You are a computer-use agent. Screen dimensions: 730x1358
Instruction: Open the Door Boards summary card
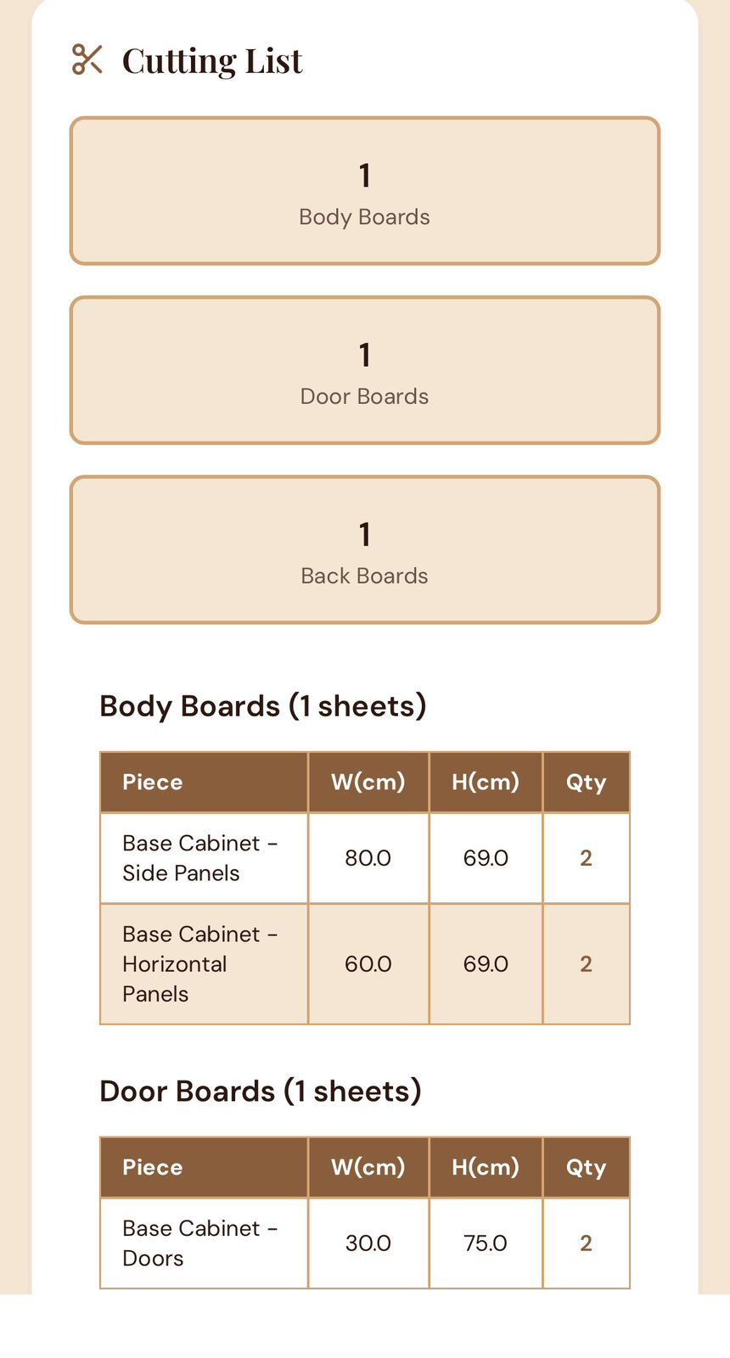pos(365,370)
